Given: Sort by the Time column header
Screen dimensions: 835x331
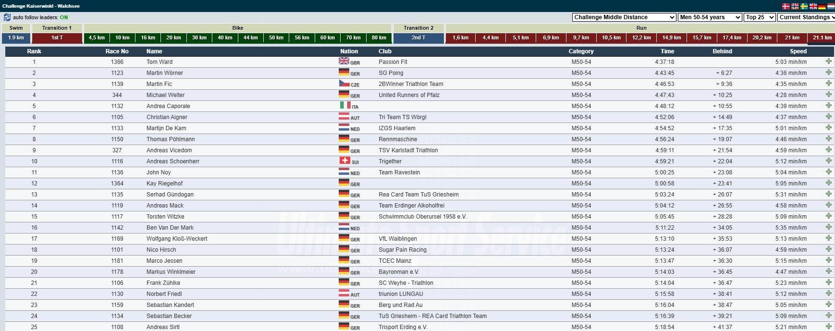Looking at the screenshot, I should (667, 51).
